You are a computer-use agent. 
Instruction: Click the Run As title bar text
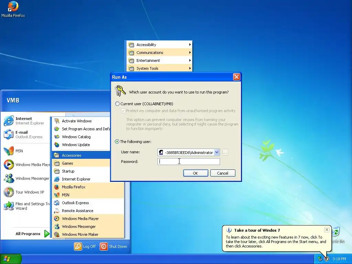tap(119, 77)
